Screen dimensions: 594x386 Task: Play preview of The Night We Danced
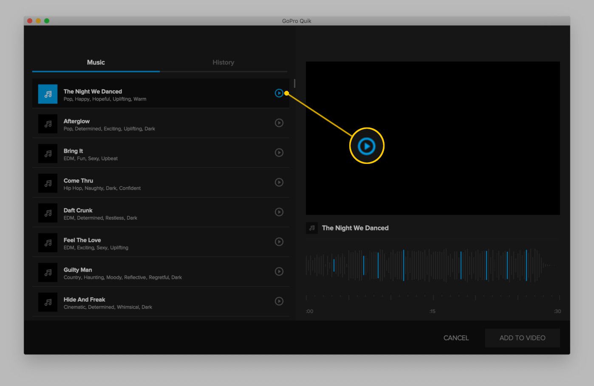279,93
